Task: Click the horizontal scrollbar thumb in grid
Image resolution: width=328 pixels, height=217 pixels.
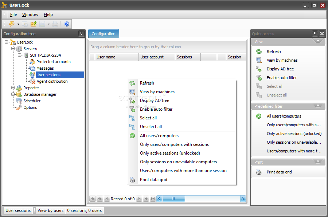Action: (x=173, y=198)
